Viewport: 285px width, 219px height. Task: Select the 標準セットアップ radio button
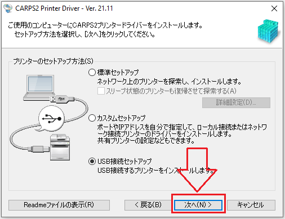(x=92, y=73)
